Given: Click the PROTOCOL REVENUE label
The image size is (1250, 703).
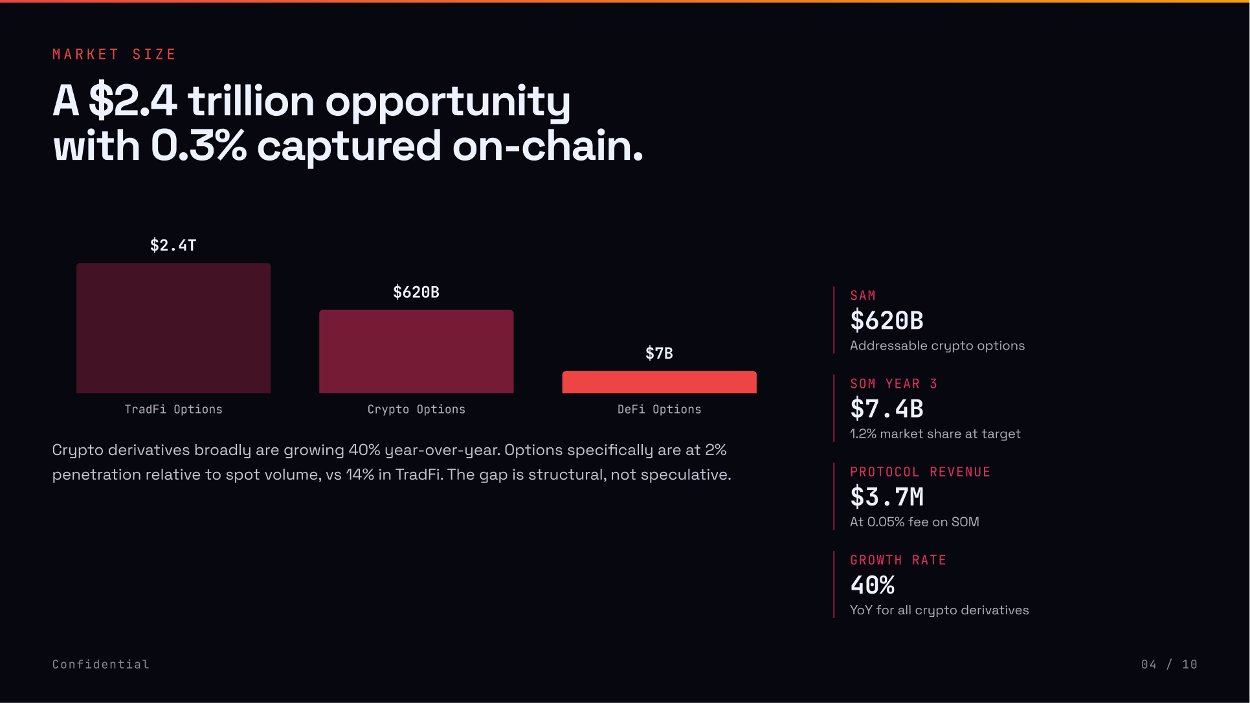Looking at the screenshot, I should click(920, 472).
